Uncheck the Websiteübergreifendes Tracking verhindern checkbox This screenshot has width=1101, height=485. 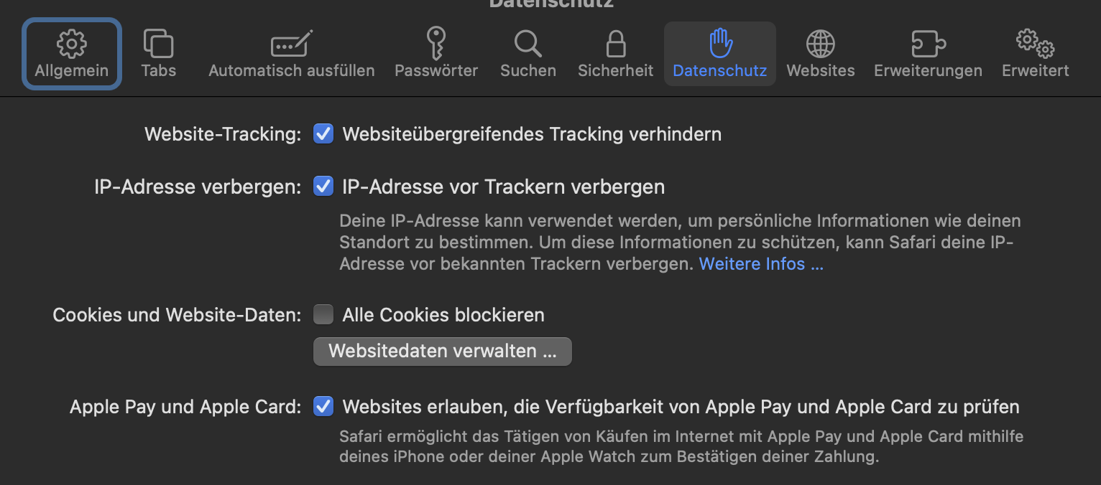click(x=323, y=134)
